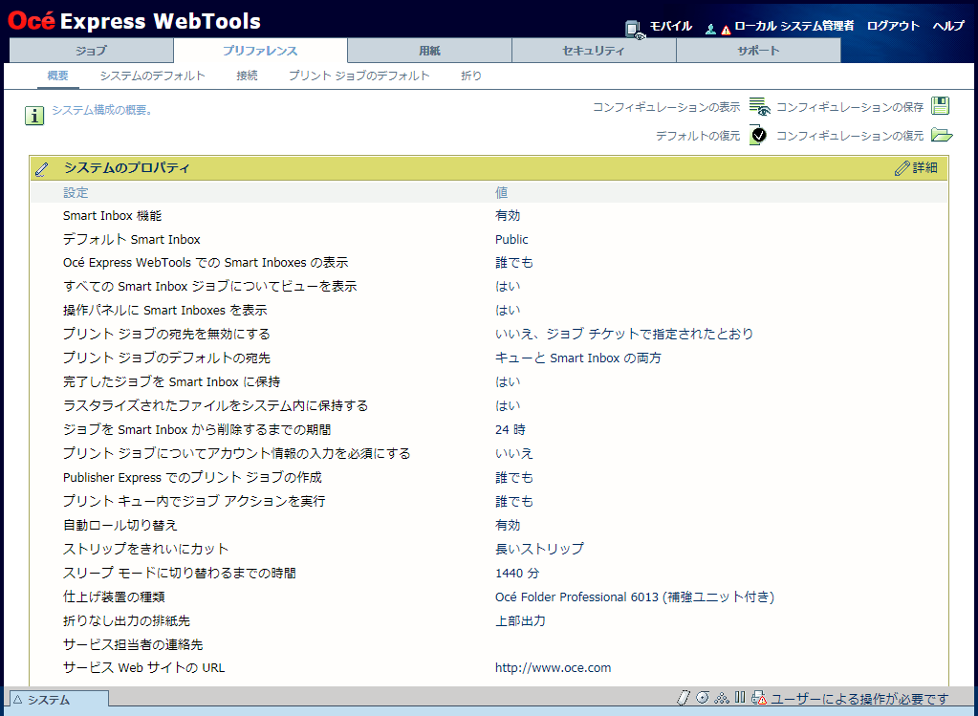Click the toner dots status icon

(722, 698)
